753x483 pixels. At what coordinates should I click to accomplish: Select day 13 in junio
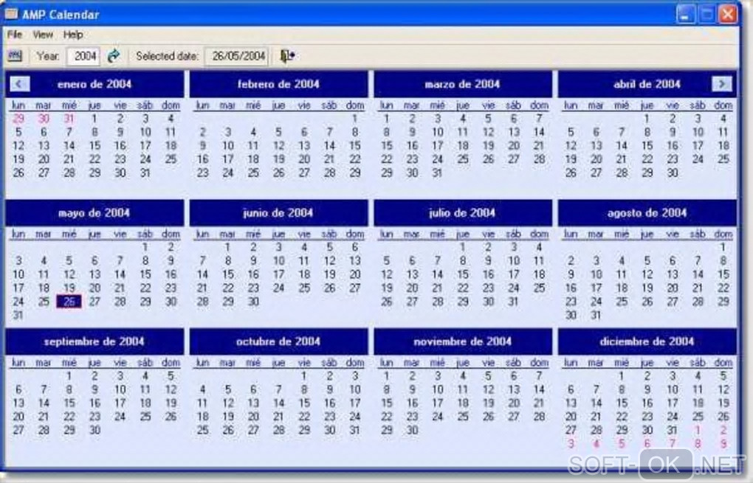tap(355, 261)
